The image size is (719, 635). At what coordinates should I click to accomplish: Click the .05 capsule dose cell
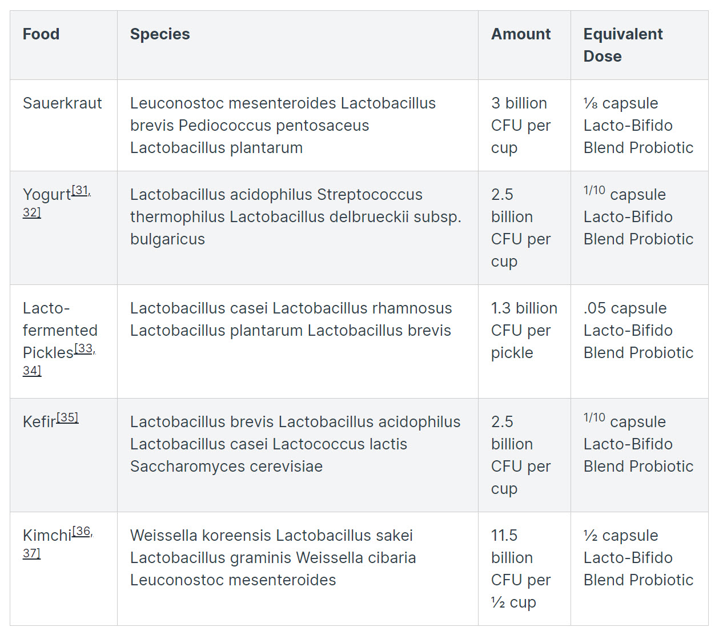pos(638,331)
